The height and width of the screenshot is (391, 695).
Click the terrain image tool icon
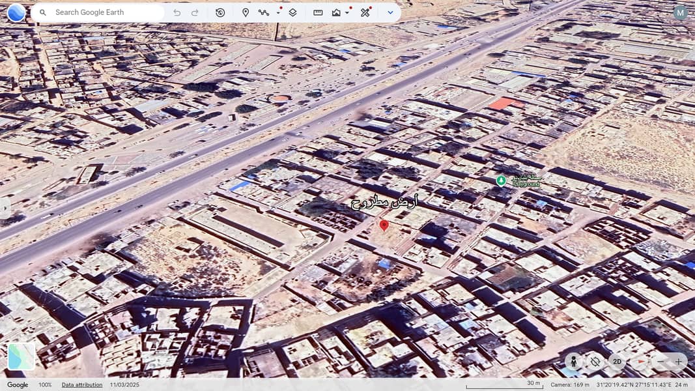click(x=336, y=12)
